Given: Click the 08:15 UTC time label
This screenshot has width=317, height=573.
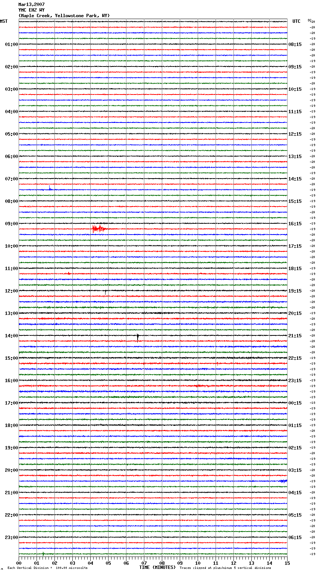Looking at the screenshot, I should click(295, 44).
